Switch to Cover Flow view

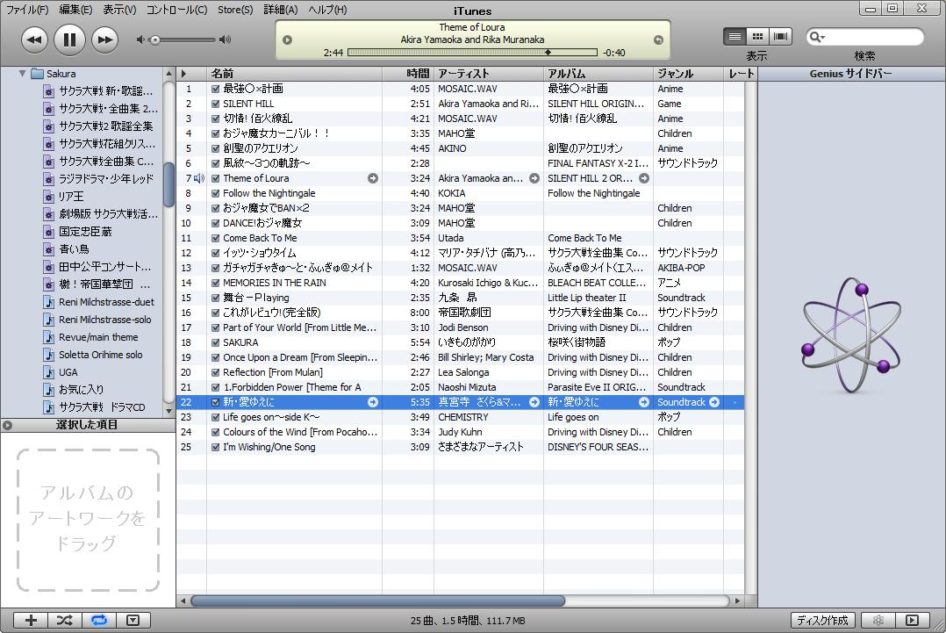coord(780,36)
